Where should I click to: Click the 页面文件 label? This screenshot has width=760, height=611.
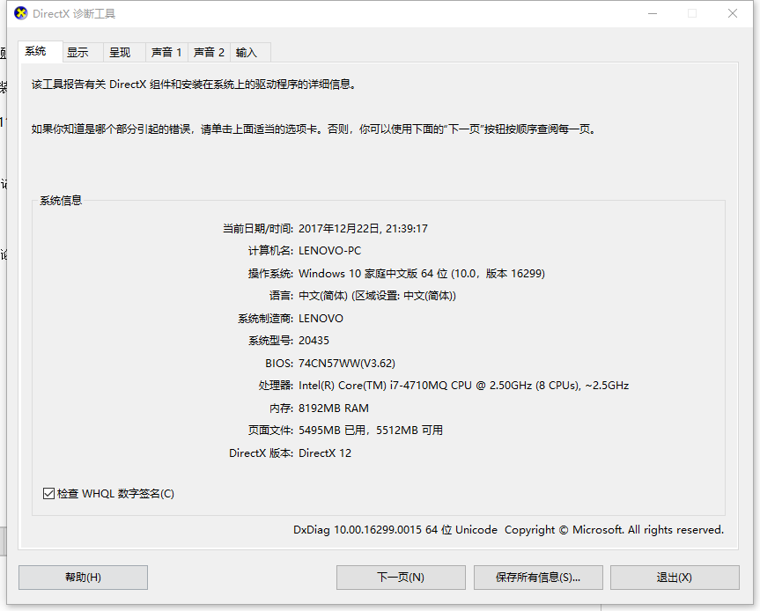pos(270,431)
